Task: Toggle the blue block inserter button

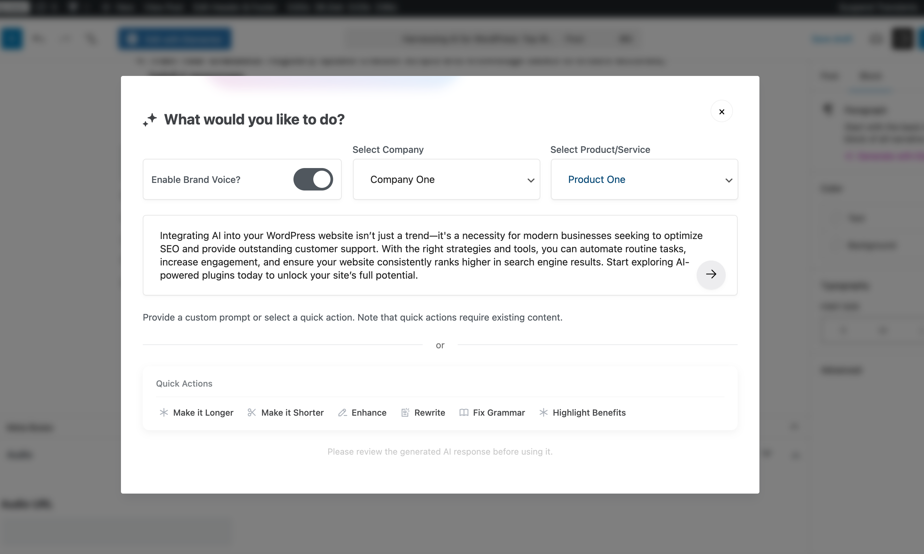Action: point(12,38)
